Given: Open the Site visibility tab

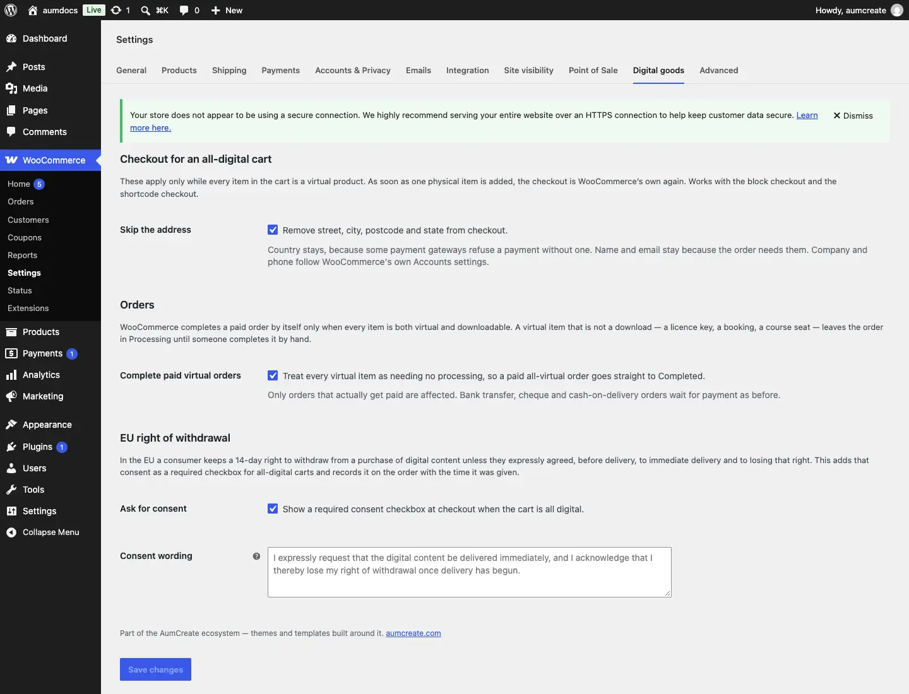Looking at the screenshot, I should [529, 70].
